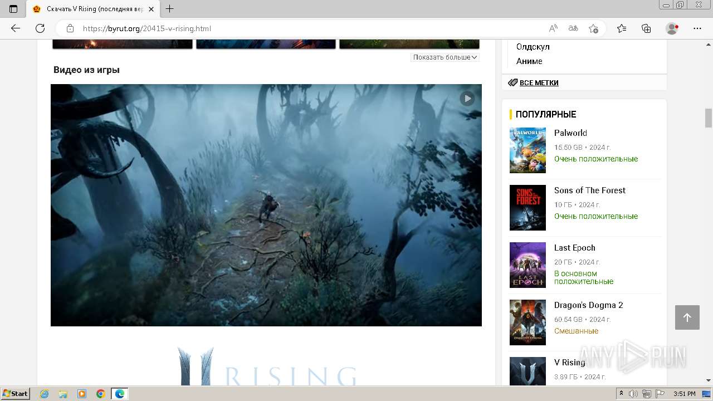Open the Favorites list
This screenshot has height=401, width=713.
coord(622,28)
